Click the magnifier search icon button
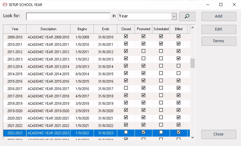 coord(187,16)
